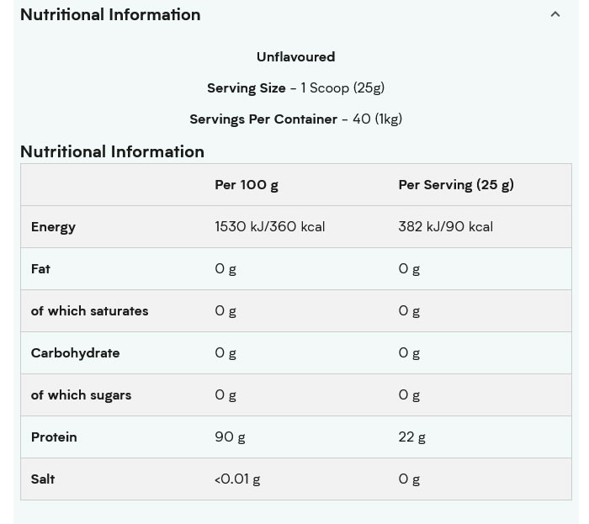Viewport: 589px width, 524px height.
Task: Click the 22 g protein per serving value
Action: click(411, 437)
